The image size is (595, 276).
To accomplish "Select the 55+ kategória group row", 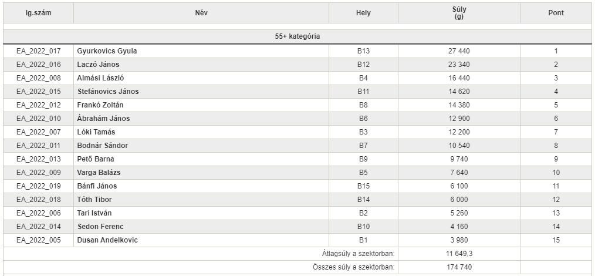I will (x=297, y=37).
